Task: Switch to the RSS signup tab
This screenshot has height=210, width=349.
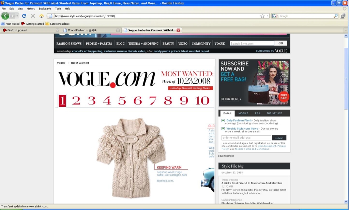Action: 258,113
